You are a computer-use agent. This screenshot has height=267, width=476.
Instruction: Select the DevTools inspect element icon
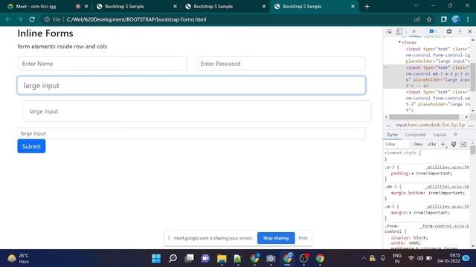pyautogui.click(x=389, y=31)
